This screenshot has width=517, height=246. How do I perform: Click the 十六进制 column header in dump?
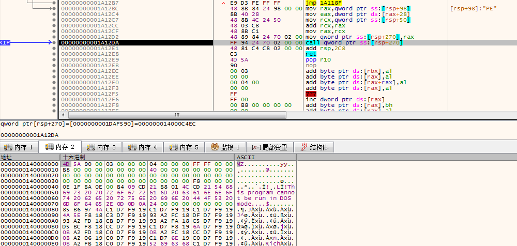(x=147, y=157)
